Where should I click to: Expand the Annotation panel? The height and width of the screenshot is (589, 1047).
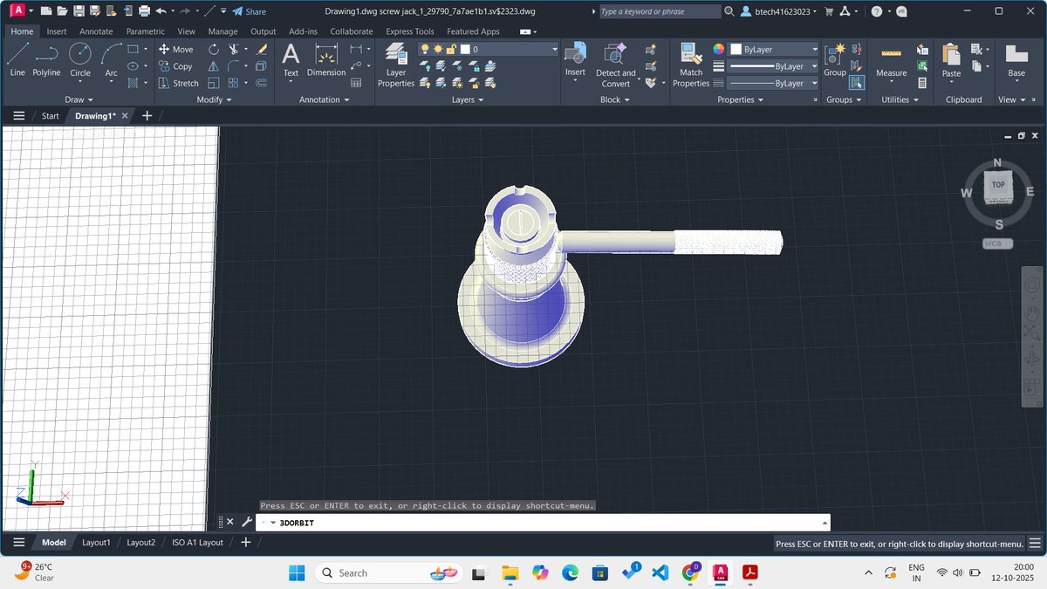coord(325,99)
